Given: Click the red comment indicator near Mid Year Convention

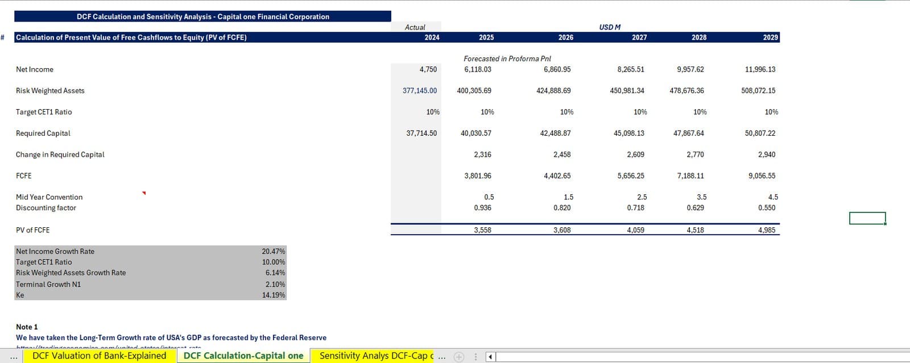Looking at the screenshot, I should (144, 193).
